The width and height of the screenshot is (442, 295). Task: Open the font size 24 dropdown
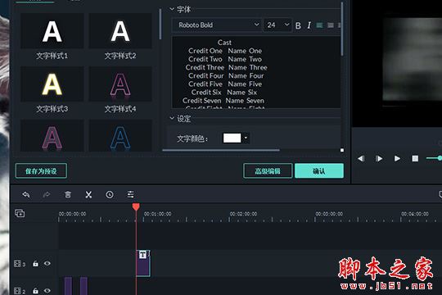pos(277,25)
